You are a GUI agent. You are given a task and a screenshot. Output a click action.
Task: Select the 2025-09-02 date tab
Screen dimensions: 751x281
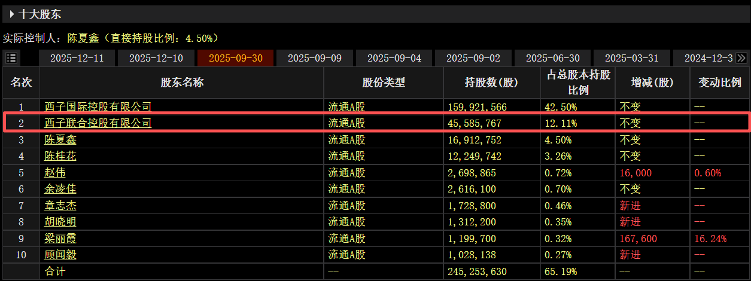pyautogui.click(x=473, y=58)
